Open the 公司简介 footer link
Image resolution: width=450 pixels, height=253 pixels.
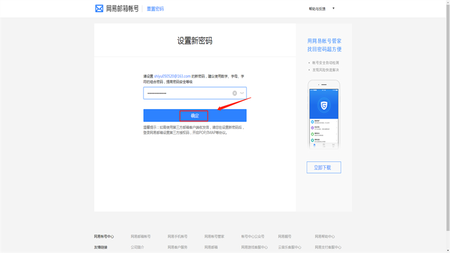click(137, 247)
